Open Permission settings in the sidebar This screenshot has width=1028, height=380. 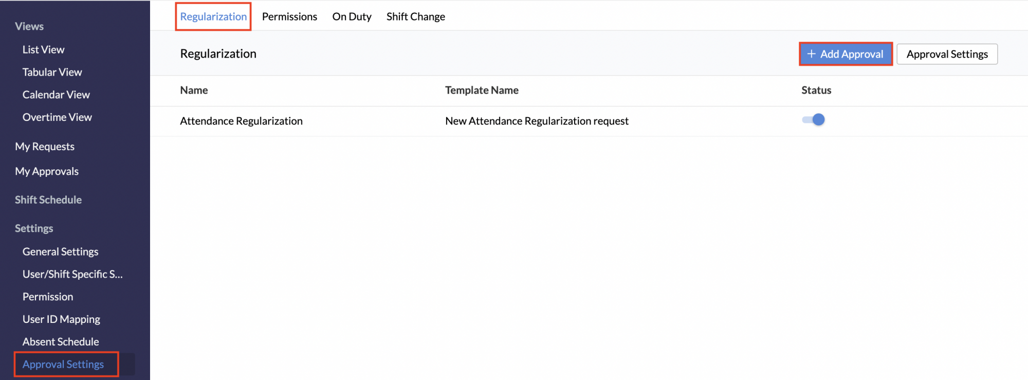[x=48, y=297]
